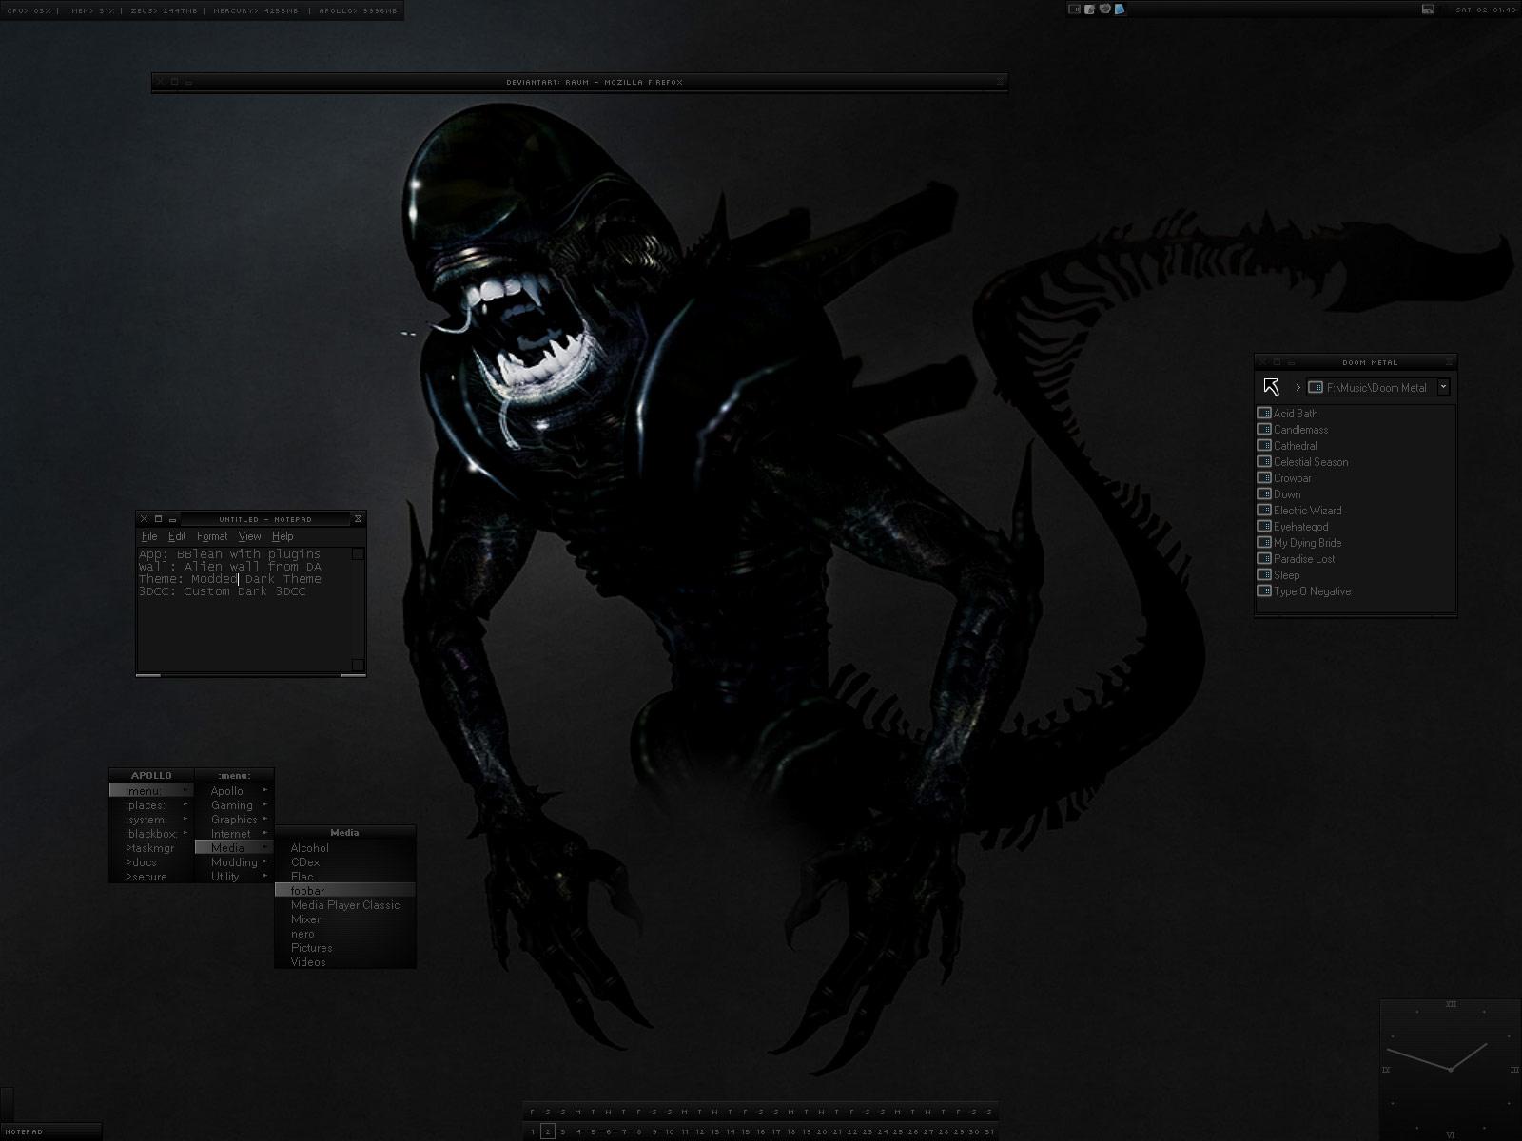Click the folder icon in the path box
Image resolution: width=1522 pixels, height=1141 pixels.
[x=1316, y=387]
